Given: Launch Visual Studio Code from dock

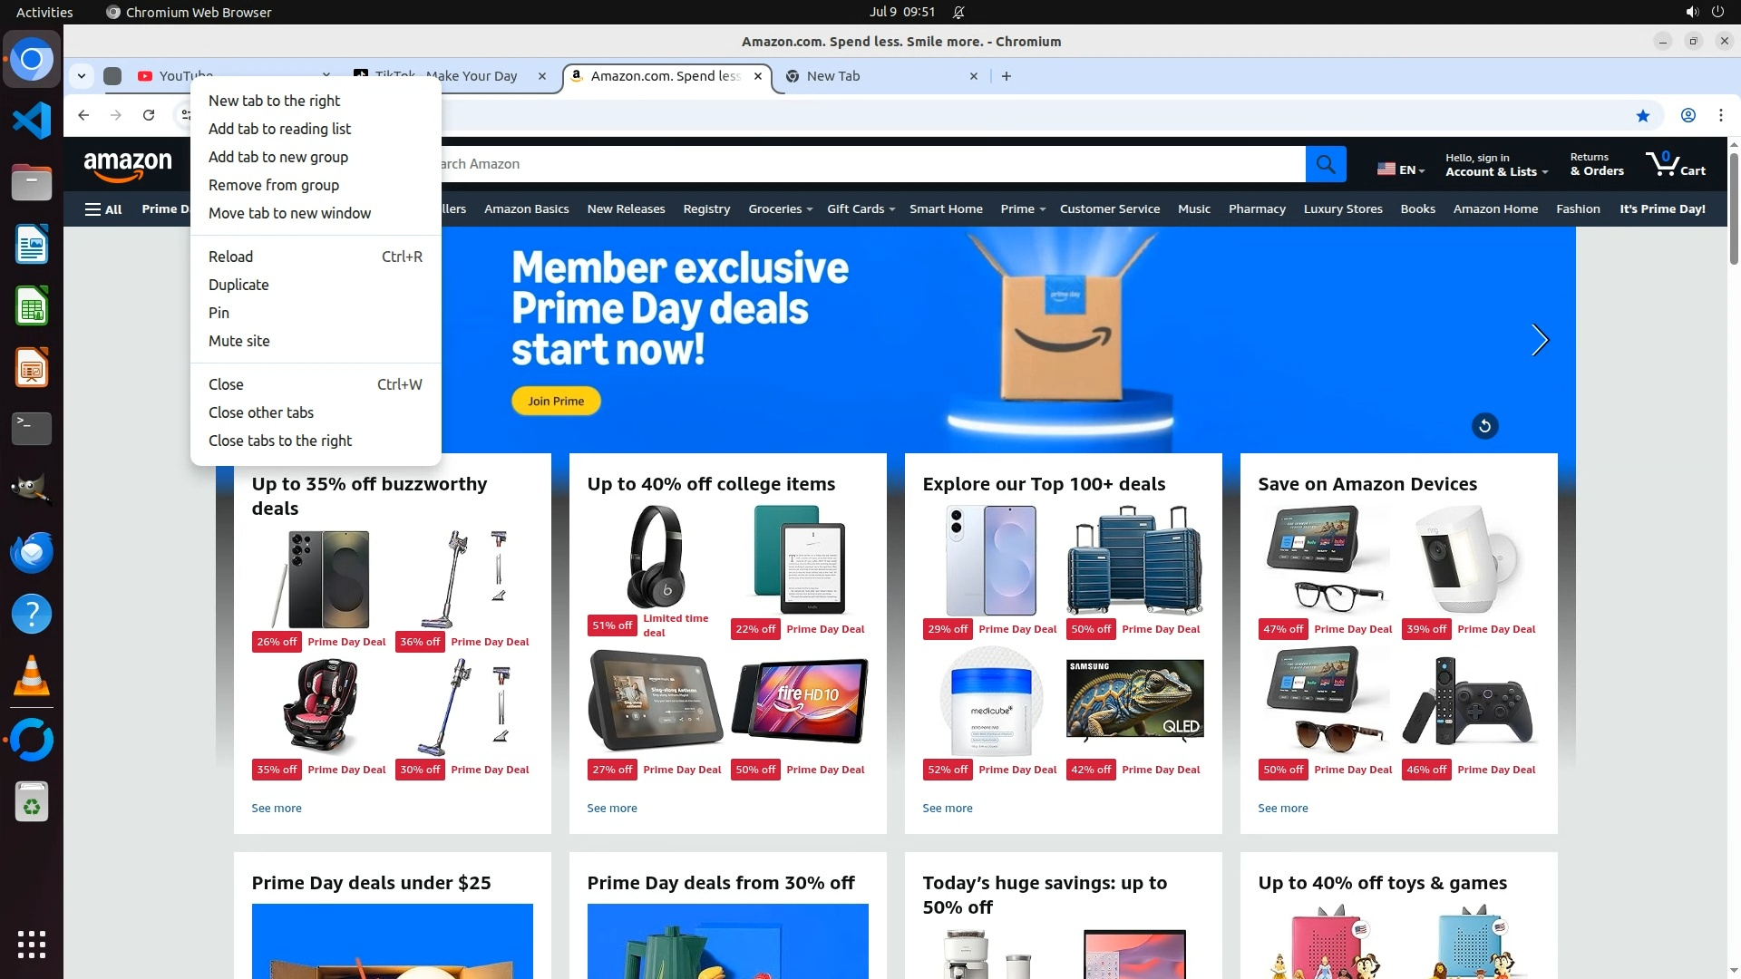Looking at the screenshot, I should (32, 121).
